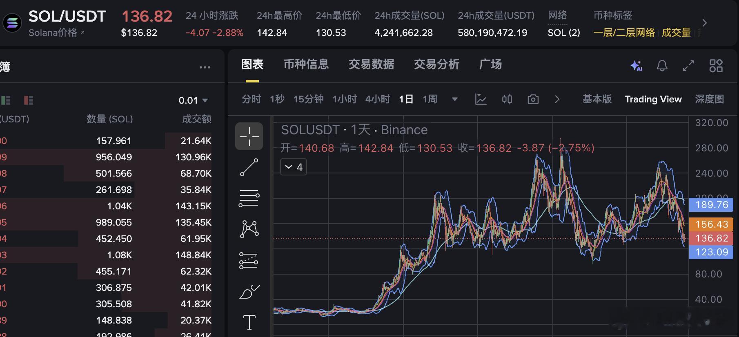Screen dimensions: 739x337
Task: Click 数量 (SOL) column header
Action: point(110,119)
